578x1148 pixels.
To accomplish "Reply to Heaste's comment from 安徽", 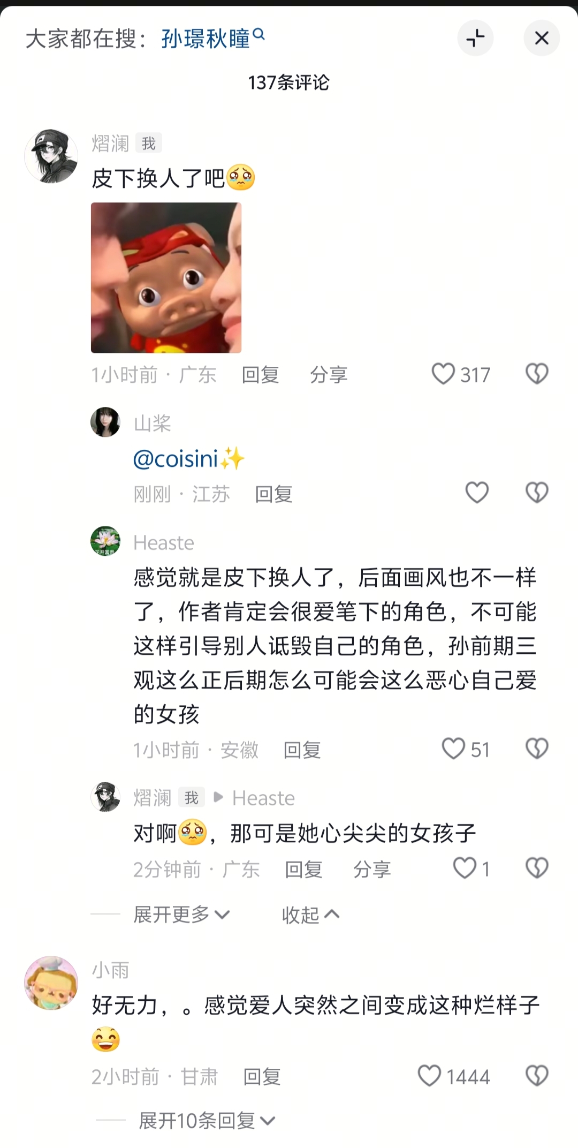I will pos(302,750).
